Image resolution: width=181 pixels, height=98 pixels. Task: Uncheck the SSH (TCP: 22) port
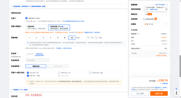[28, 73]
